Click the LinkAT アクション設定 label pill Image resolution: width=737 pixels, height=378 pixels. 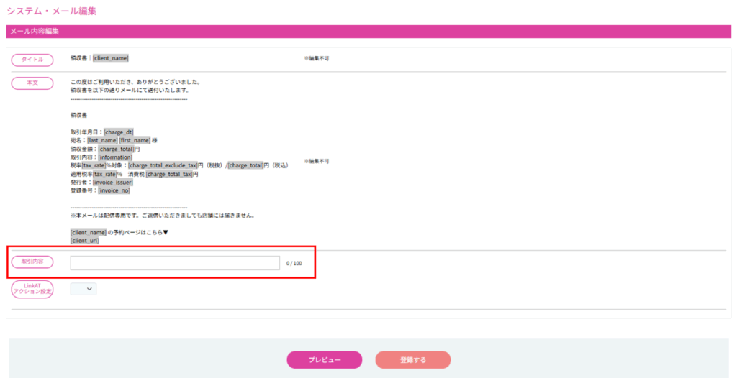click(x=32, y=289)
